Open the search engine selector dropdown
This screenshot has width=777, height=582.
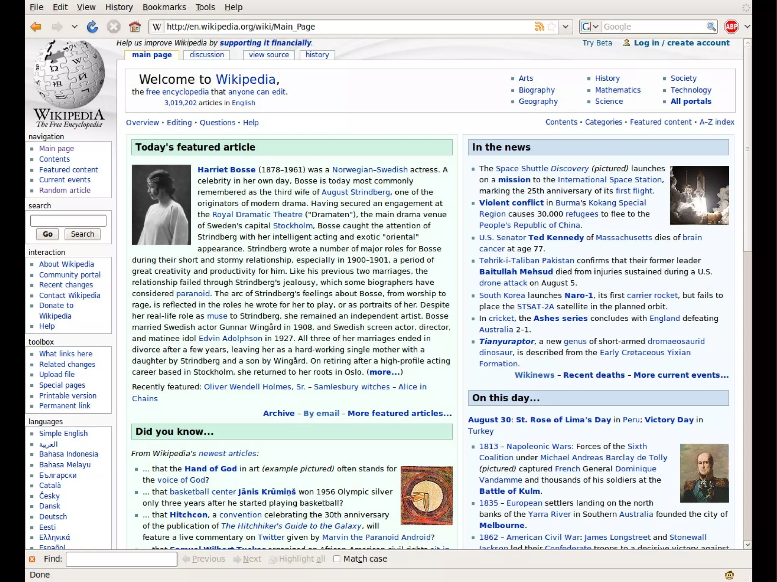click(595, 27)
